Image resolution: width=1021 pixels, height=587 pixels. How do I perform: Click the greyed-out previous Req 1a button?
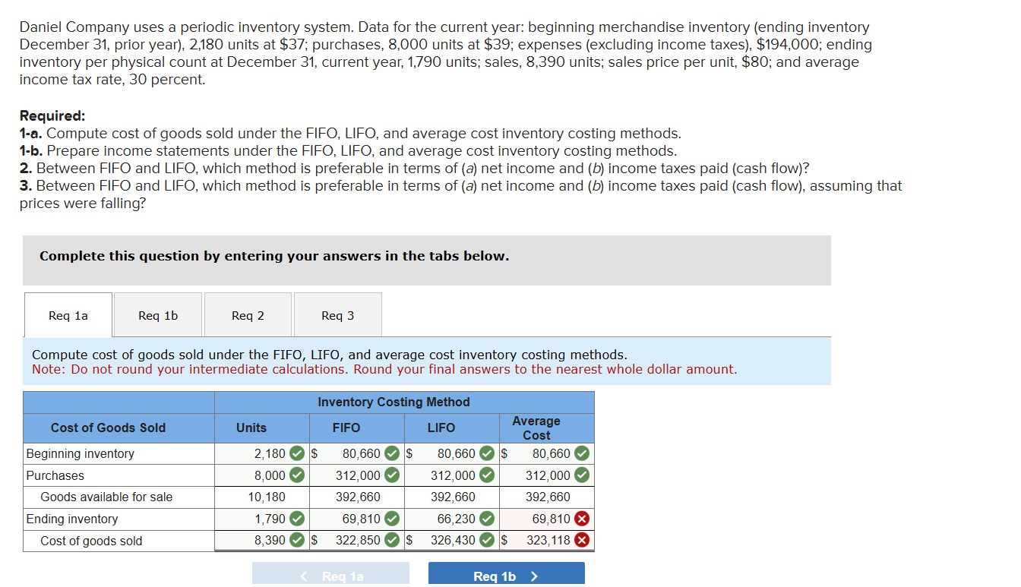pyautogui.click(x=330, y=576)
